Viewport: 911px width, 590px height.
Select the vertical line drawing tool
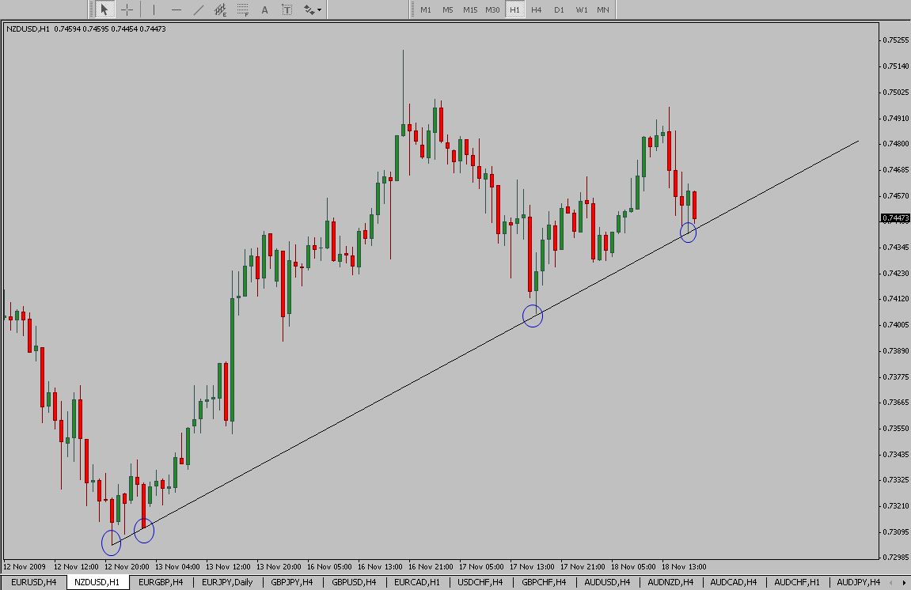pos(154,10)
